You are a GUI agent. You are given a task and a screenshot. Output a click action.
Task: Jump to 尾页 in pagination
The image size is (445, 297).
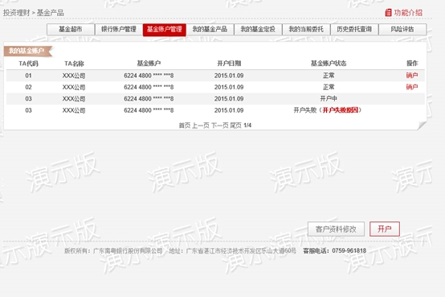(x=235, y=126)
